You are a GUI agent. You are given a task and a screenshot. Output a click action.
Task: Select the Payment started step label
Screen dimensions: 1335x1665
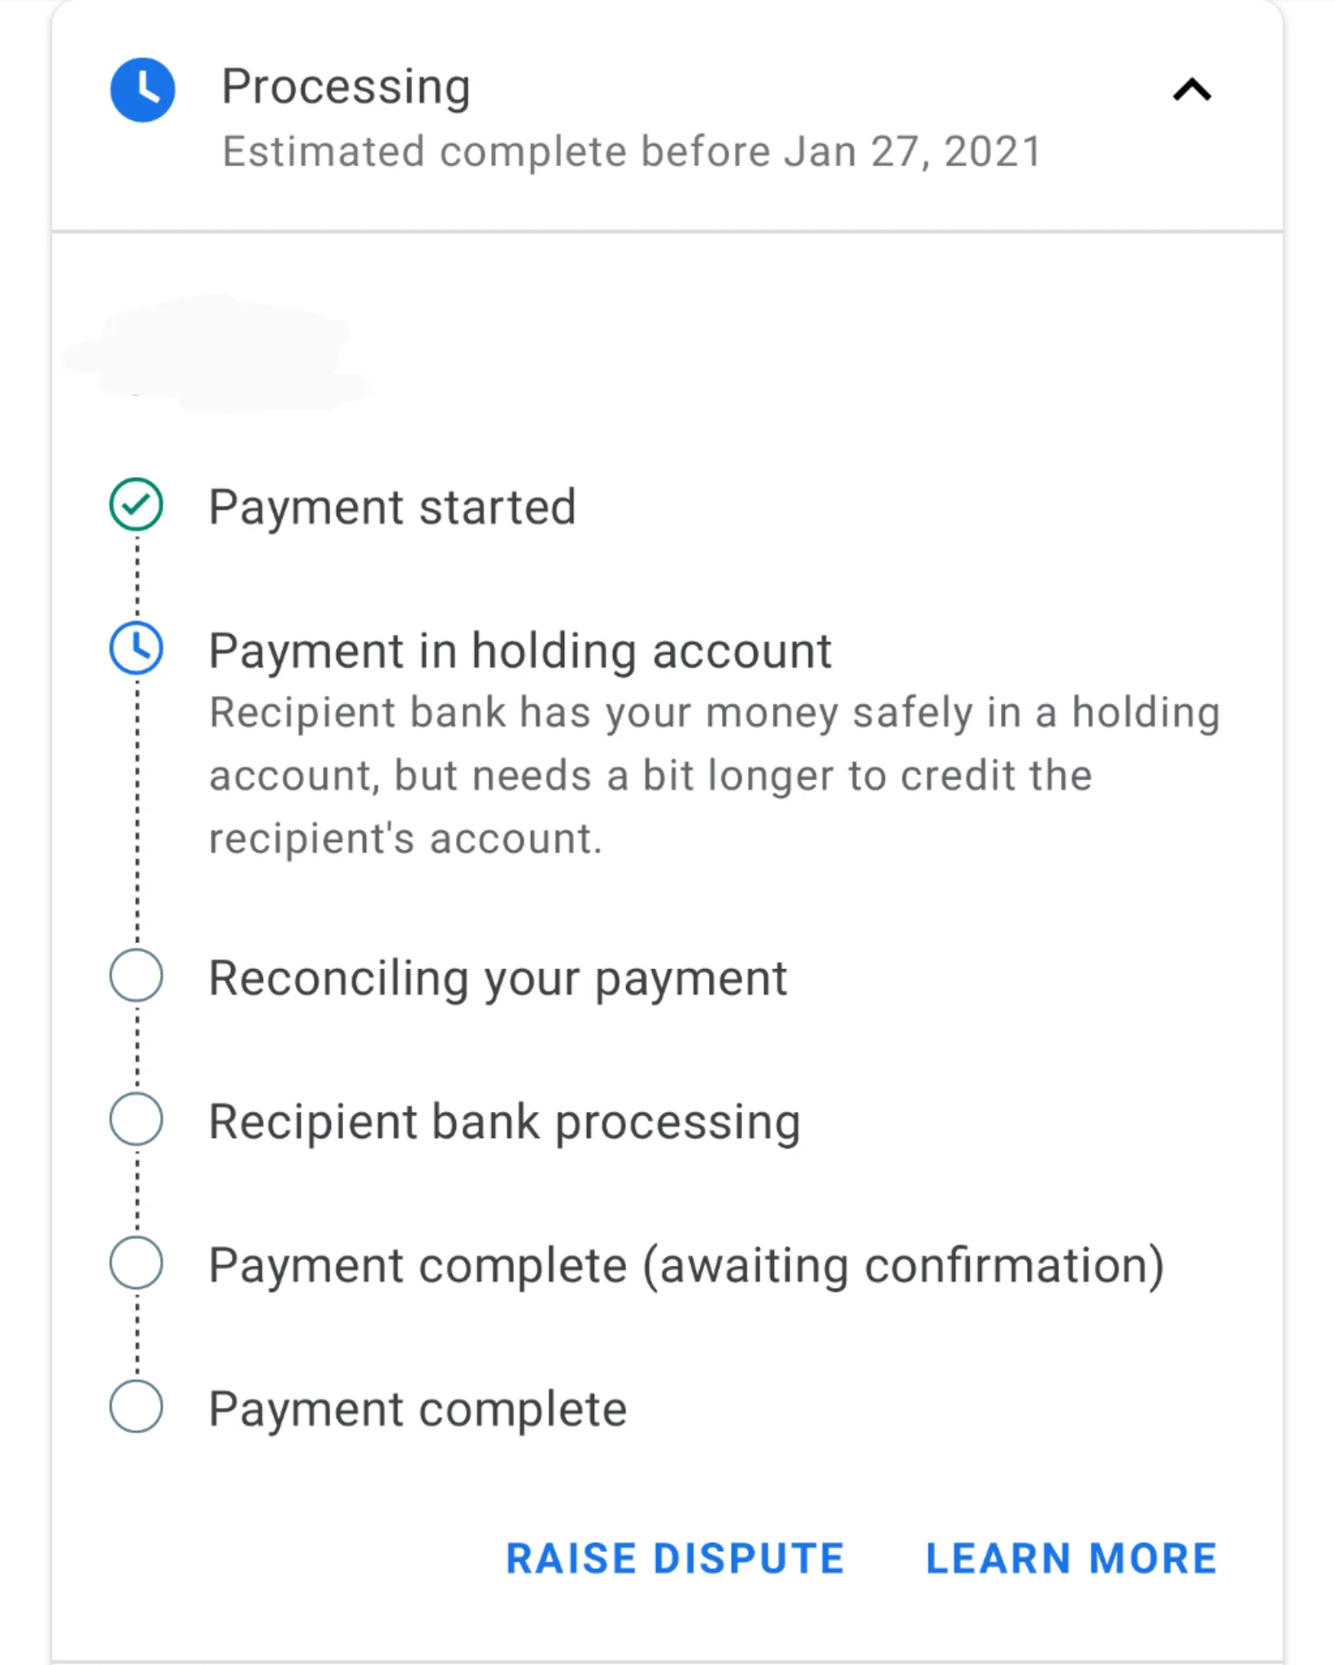(392, 507)
